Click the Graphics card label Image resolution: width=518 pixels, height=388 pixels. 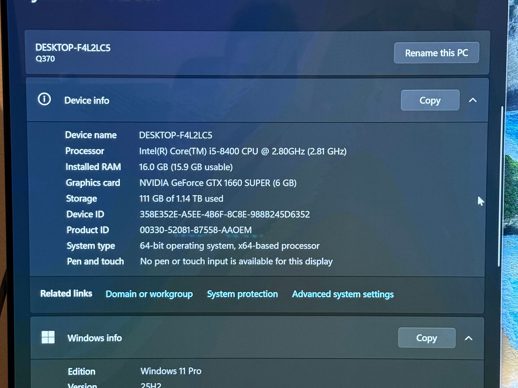point(93,183)
